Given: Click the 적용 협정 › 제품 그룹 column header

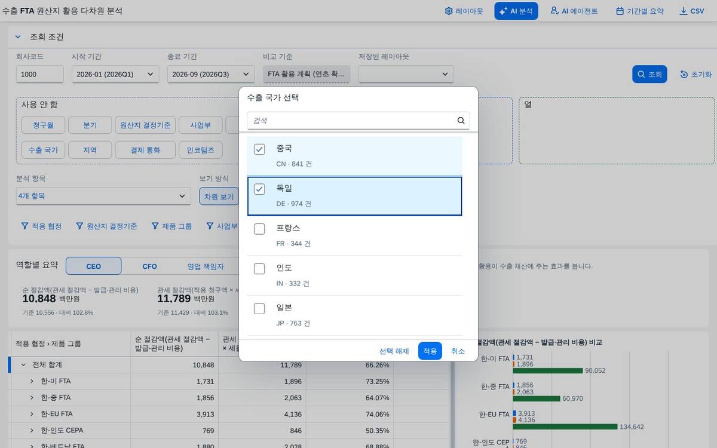Looking at the screenshot, I should (71, 343).
